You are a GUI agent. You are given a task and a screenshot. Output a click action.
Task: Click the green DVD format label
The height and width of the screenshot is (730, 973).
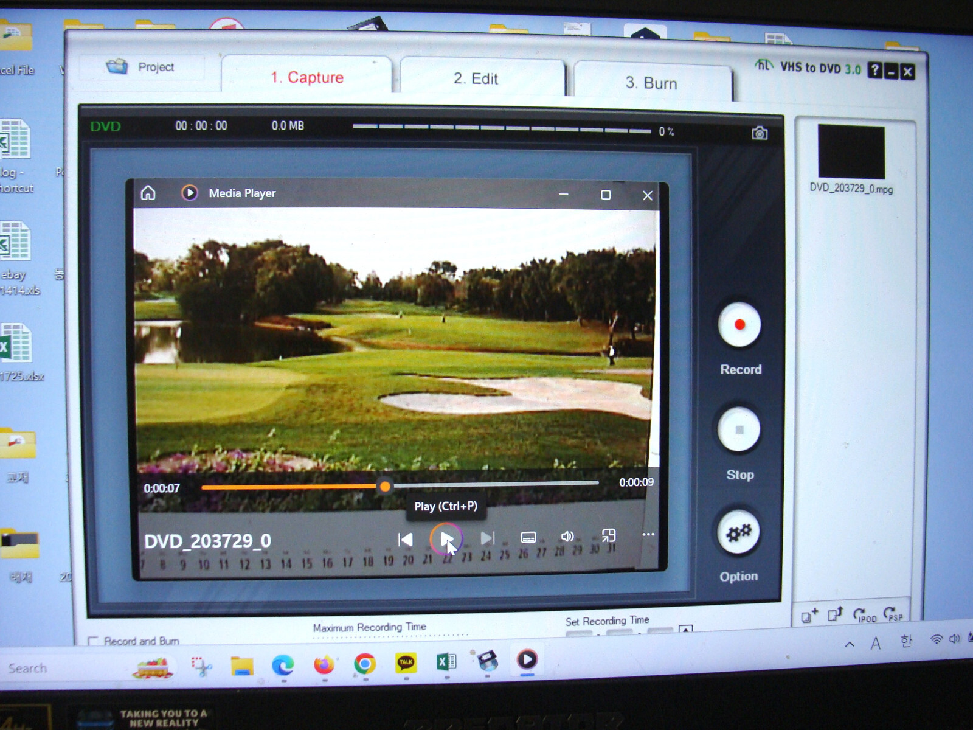(x=106, y=127)
